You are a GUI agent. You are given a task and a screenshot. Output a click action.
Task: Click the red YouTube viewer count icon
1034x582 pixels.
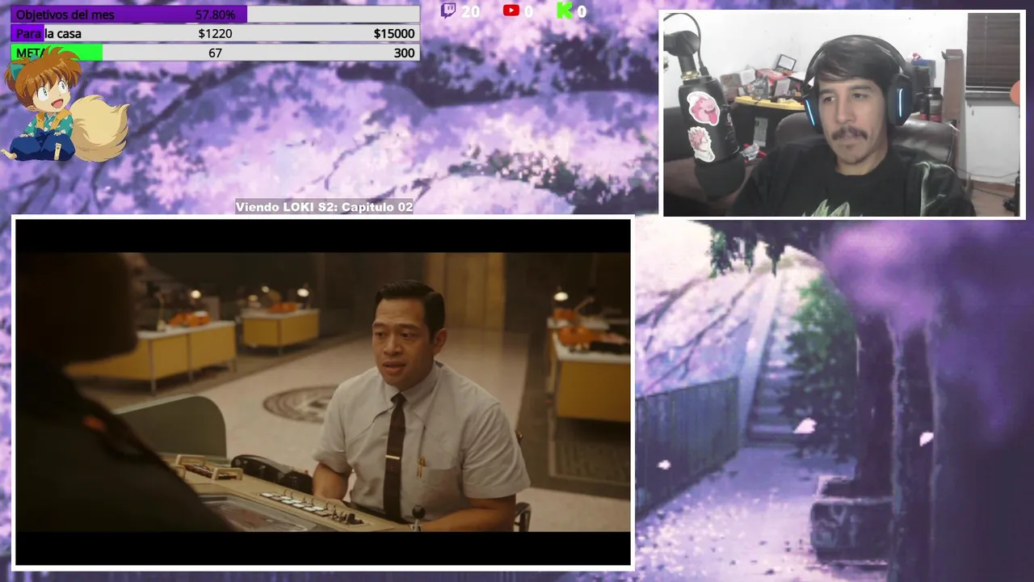[x=511, y=11]
